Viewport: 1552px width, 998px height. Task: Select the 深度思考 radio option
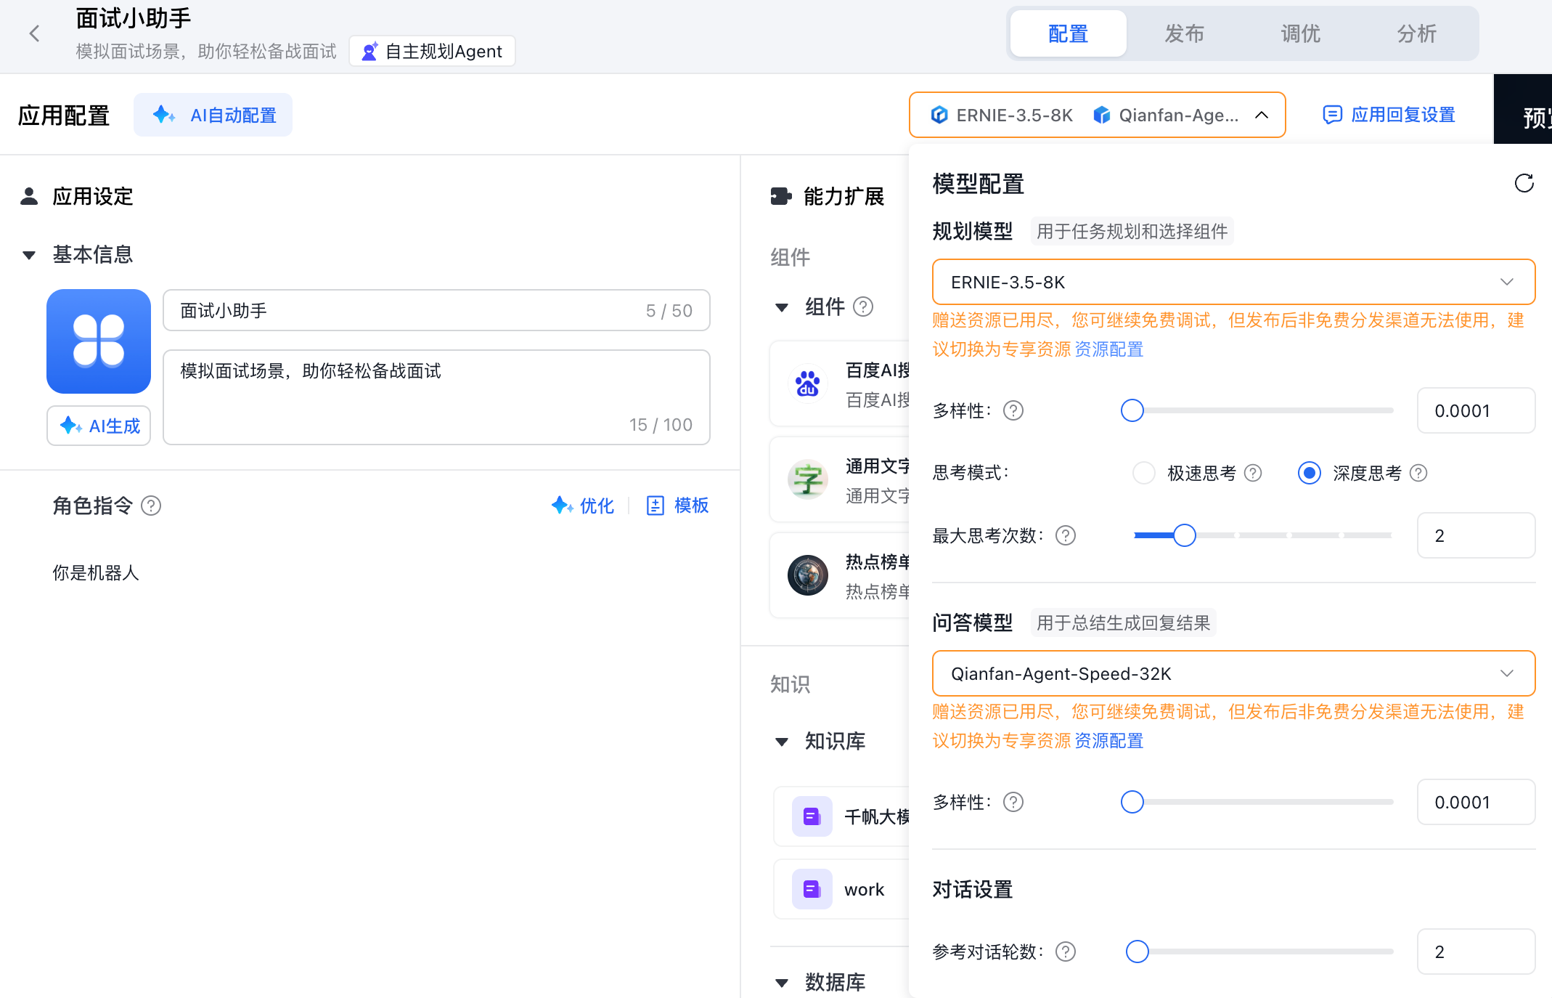[1309, 474]
